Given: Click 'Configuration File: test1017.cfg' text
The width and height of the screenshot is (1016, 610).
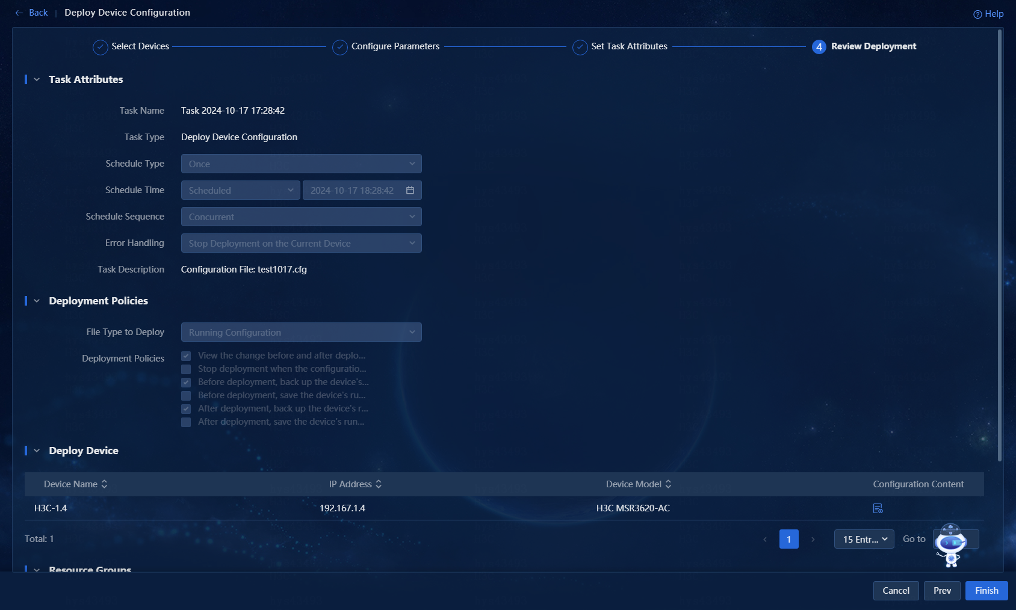Looking at the screenshot, I should coord(244,270).
